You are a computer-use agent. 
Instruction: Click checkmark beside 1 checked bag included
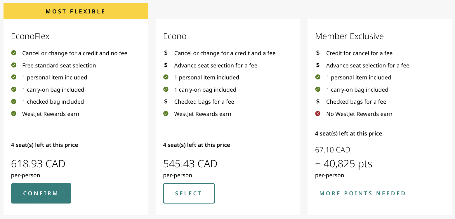click(14, 102)
